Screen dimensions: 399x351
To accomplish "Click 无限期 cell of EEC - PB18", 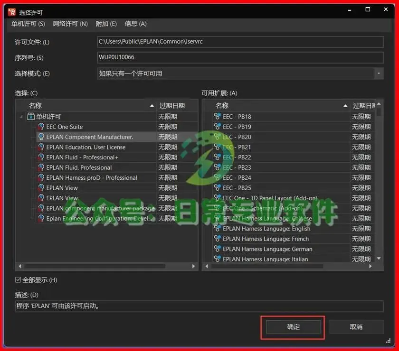I will click(x=361, y=117).
